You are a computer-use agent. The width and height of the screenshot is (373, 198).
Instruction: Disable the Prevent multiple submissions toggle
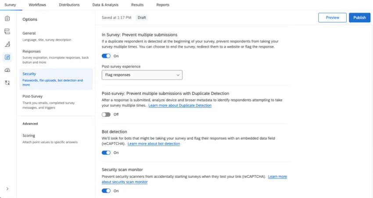106,56
